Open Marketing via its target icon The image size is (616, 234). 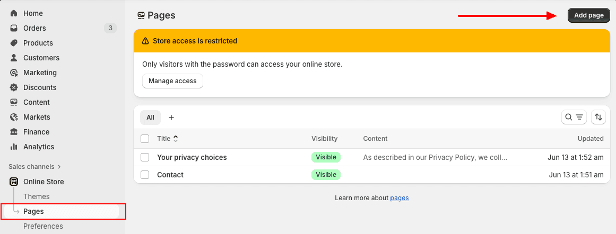coord(14,73)
